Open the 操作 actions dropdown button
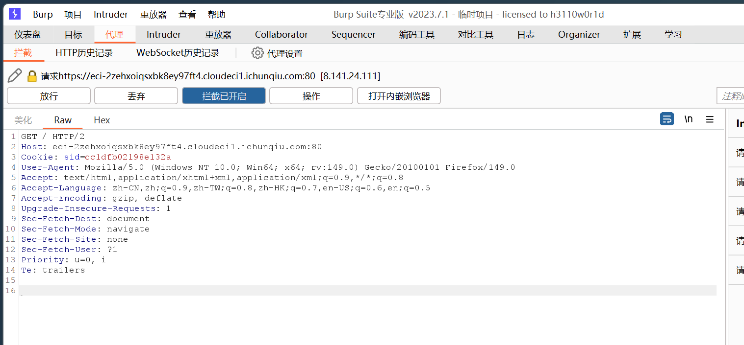 [311, 96]
